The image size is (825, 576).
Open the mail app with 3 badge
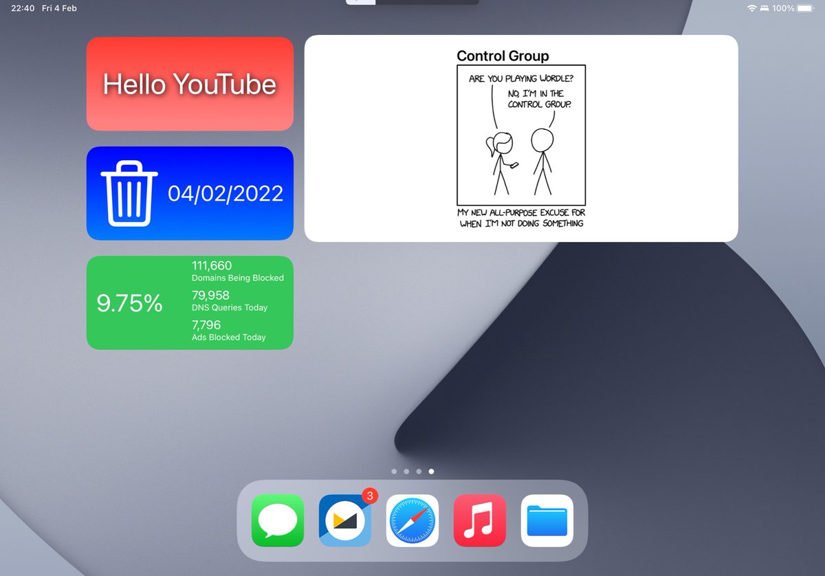tap(345, 520)
